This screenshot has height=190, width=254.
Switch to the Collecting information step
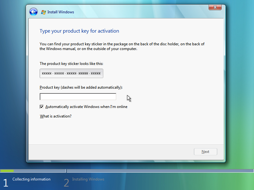(31, 179)
